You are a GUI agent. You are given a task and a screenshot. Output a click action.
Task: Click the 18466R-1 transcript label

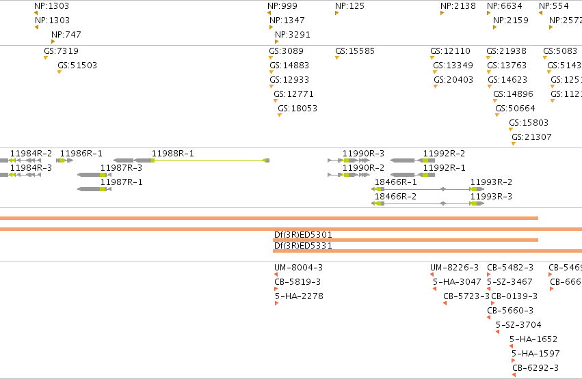pyautogui.click(x=396, y=182)
